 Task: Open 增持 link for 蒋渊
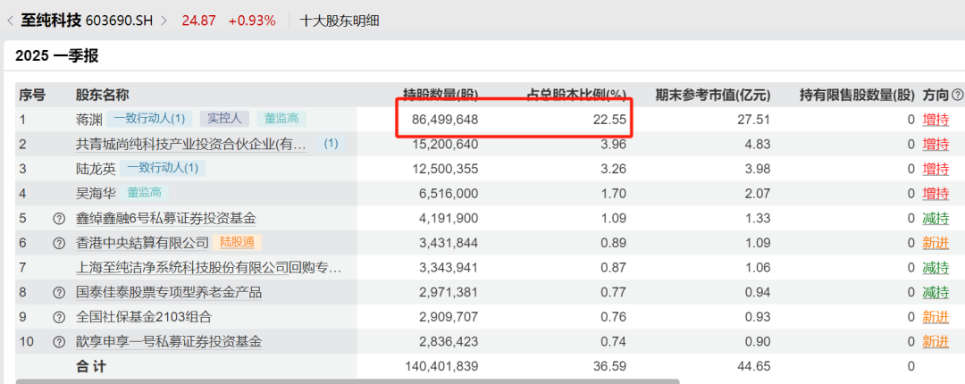pyautogui.click(x=936, y=120)
